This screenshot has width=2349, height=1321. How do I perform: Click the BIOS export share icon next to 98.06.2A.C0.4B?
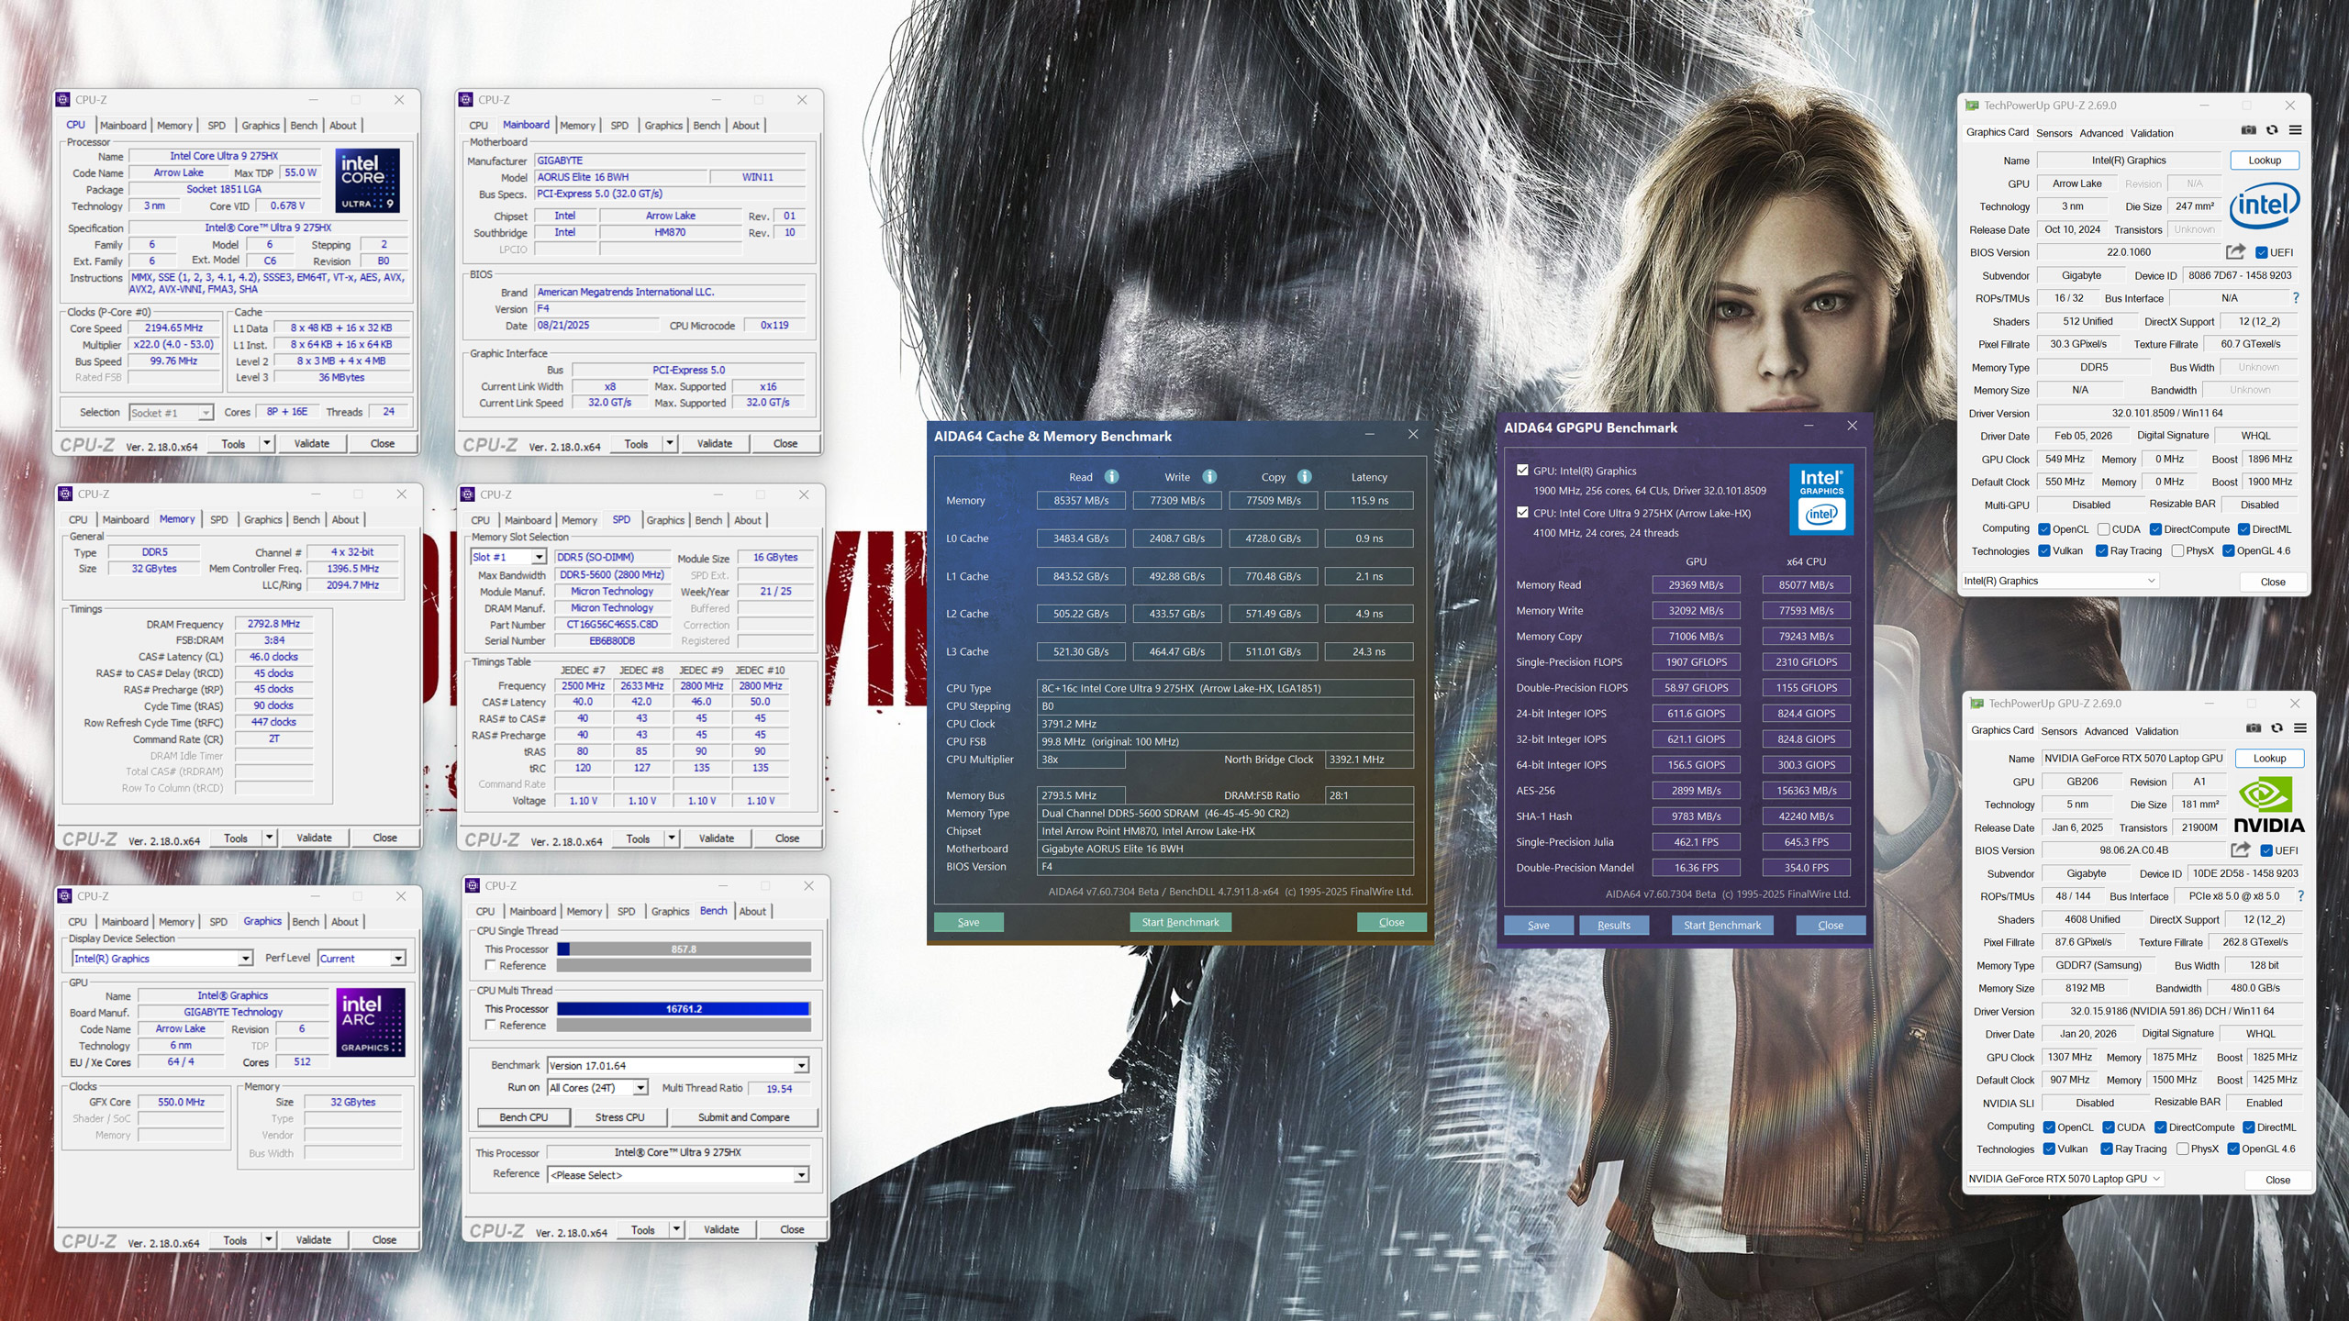click(2241, 850)
